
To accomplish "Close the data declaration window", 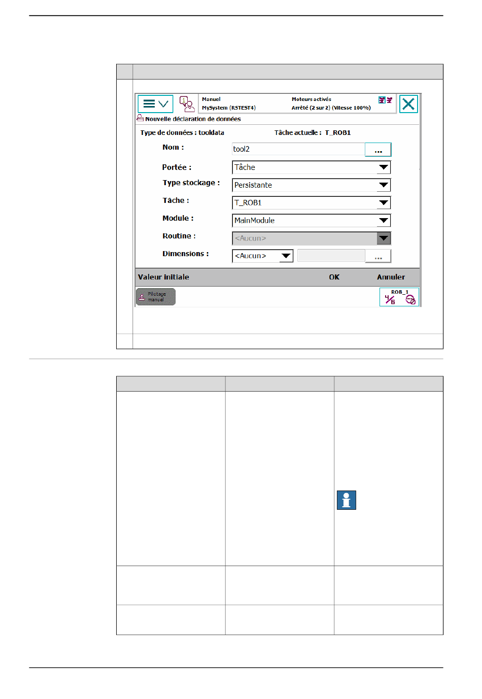I will click(x=408, y=104).
